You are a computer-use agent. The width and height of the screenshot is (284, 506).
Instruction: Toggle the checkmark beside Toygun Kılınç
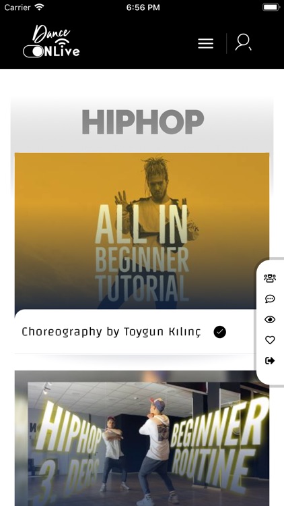coord(220,332)
